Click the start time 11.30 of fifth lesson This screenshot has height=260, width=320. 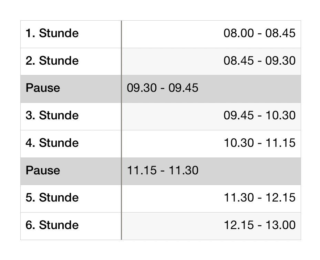click(x=239, y=198)
